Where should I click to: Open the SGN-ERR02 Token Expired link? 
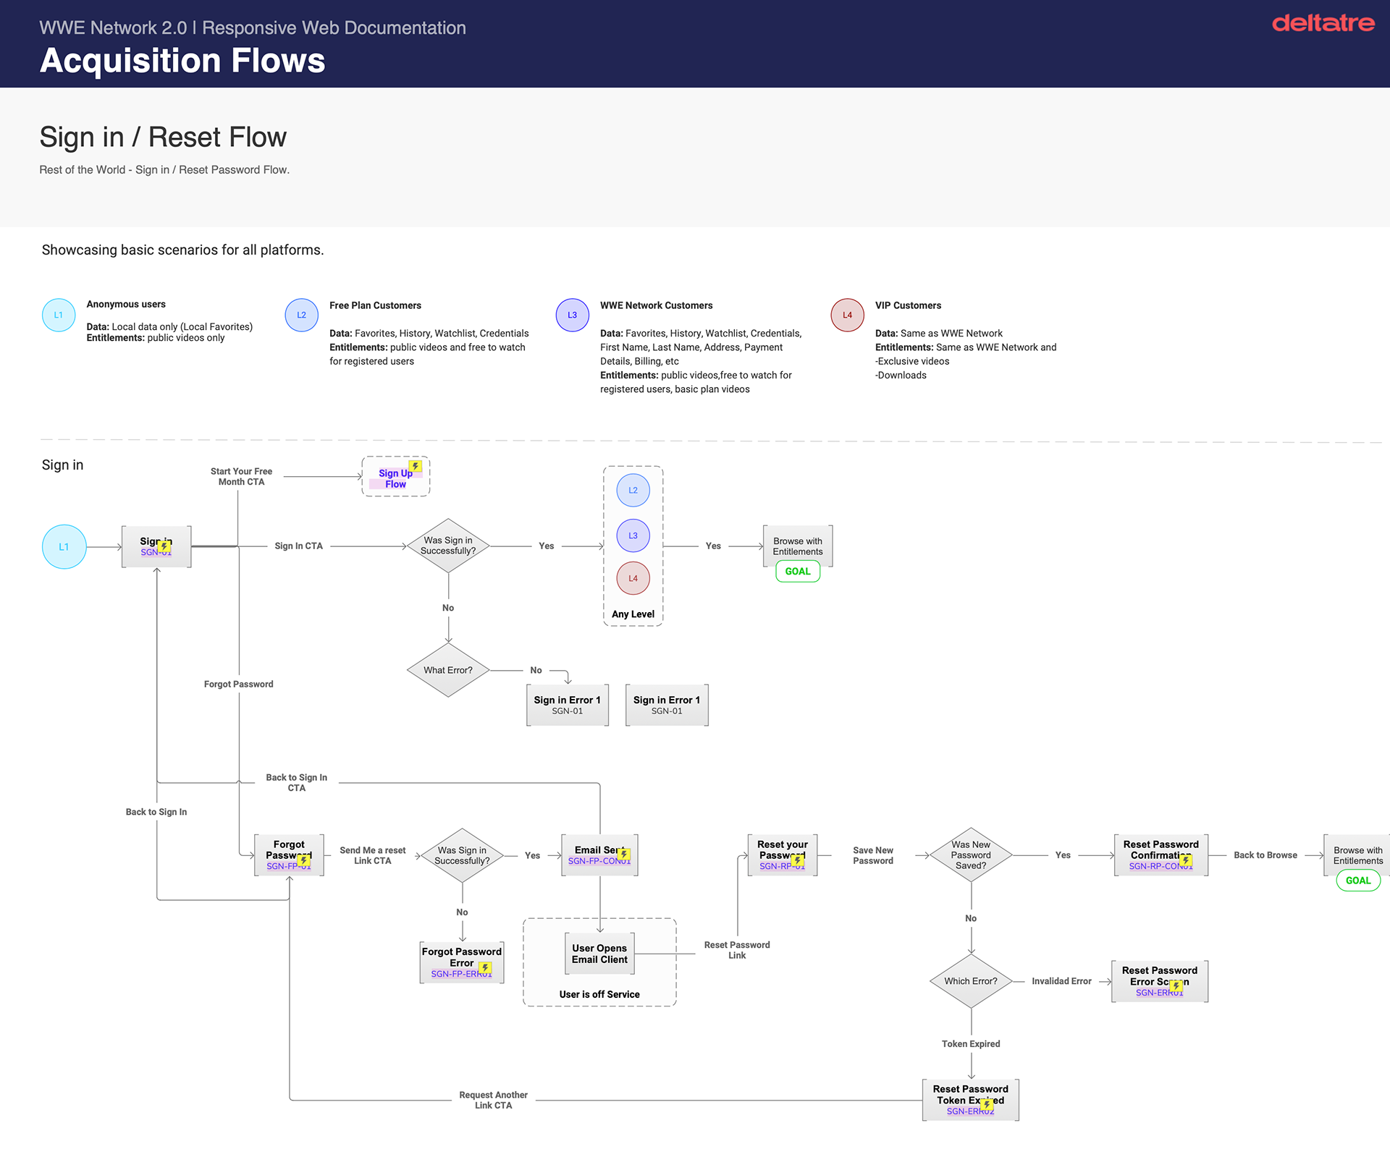pyautogui.click(x=970, y=1111)
